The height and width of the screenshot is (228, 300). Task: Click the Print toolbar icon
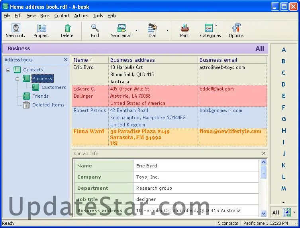click(x=184, y=28)
